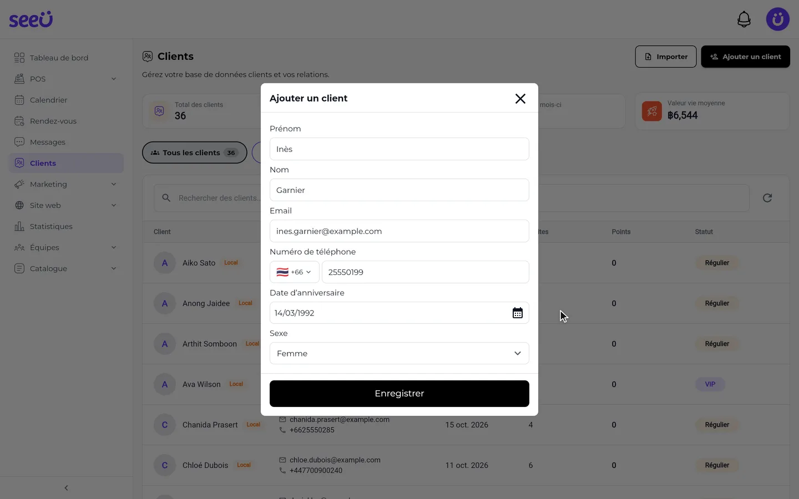Open the +66 country code dropdown
This screenshot has width=799, height=499.
[x=294, y=272]
